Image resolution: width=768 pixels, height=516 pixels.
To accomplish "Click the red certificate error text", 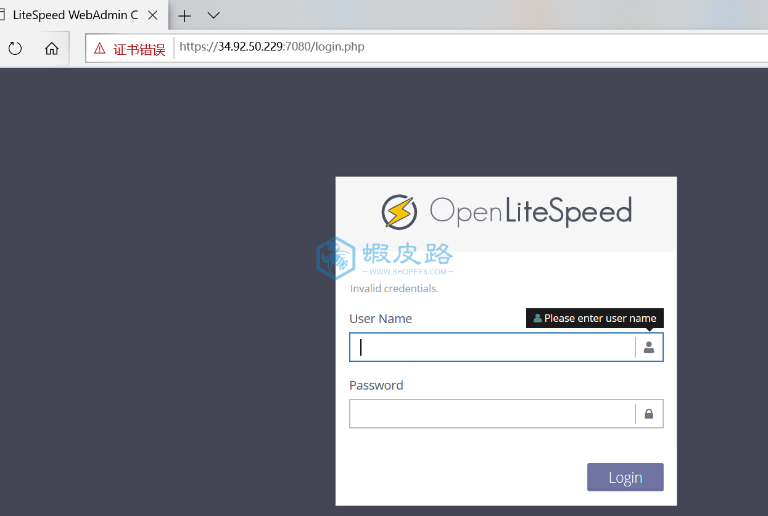I will [139, 49].
